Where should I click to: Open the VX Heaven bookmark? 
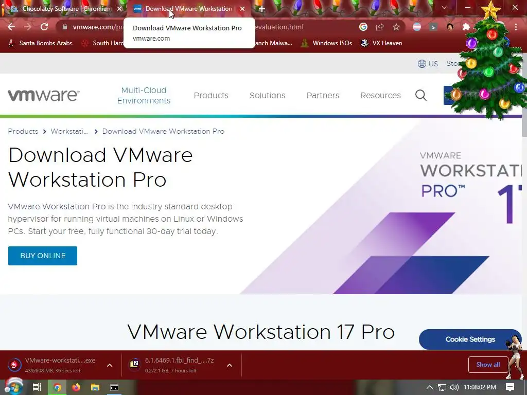click(x=381, y=43)
